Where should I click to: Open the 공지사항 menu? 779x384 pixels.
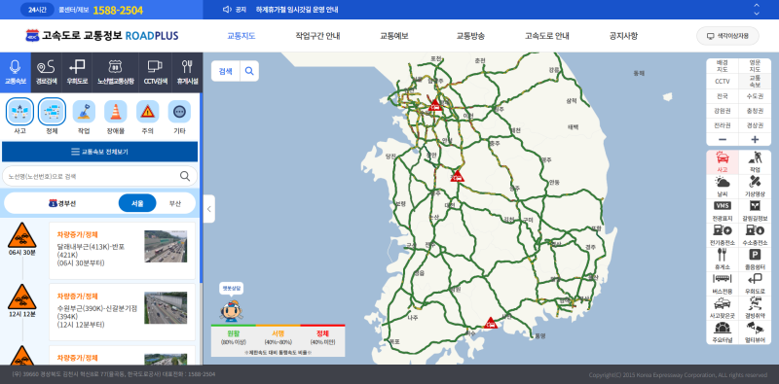(x=623, y=36)
